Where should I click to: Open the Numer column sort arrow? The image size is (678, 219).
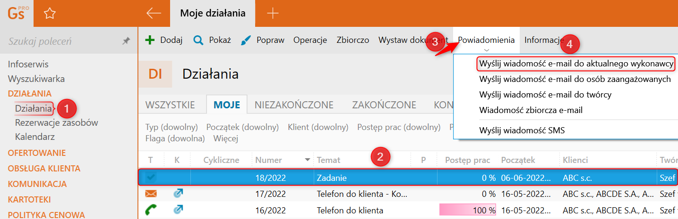click(x=308, y=160)
